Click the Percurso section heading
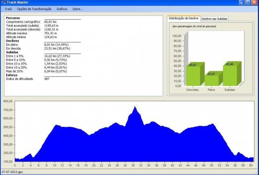The width and height of the screenshot is (259, 175). click(x=13, y=18)
